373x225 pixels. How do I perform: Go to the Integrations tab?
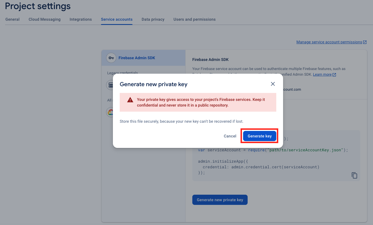pyautogui.click(x=81, y=20)
